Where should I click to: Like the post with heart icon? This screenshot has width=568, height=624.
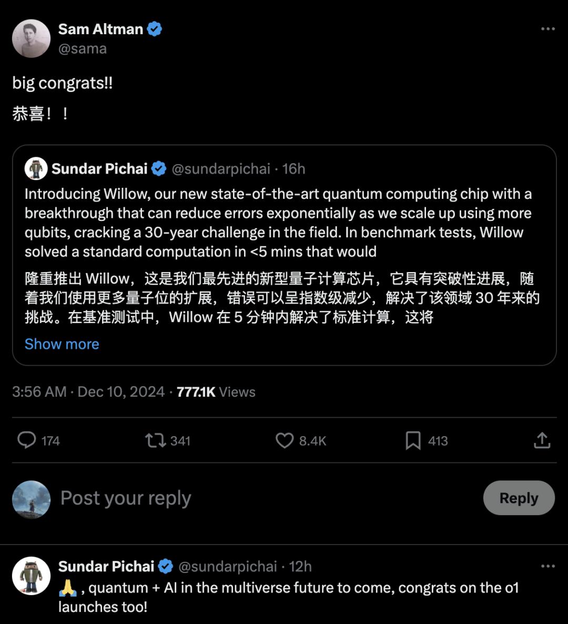285,440
